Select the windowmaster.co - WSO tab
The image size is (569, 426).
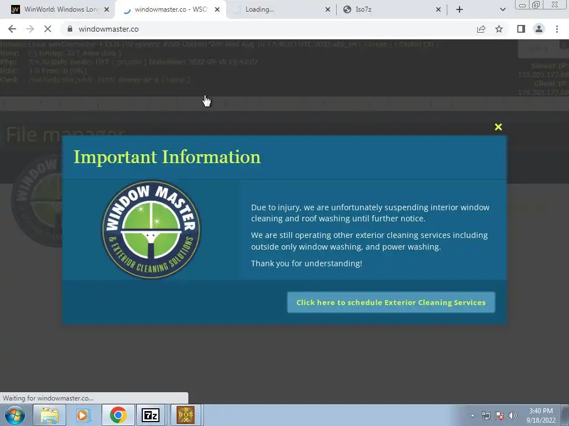click(x=171, y=9)
